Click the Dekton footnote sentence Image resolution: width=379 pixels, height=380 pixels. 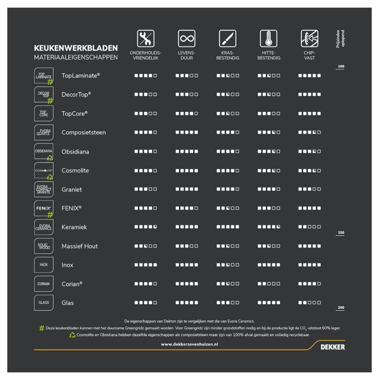189,321
